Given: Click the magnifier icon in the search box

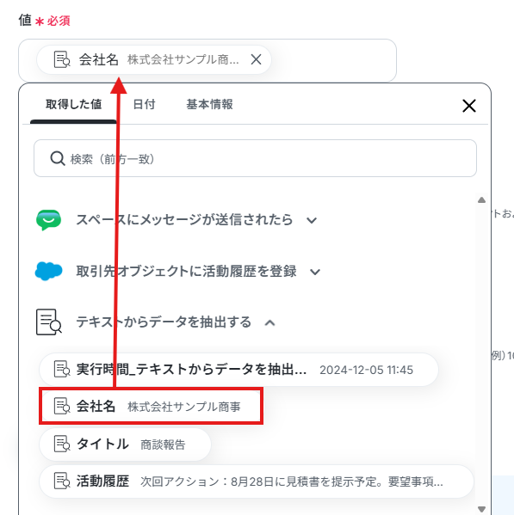Looking at the screenshot, I should (x=58, y=158).
